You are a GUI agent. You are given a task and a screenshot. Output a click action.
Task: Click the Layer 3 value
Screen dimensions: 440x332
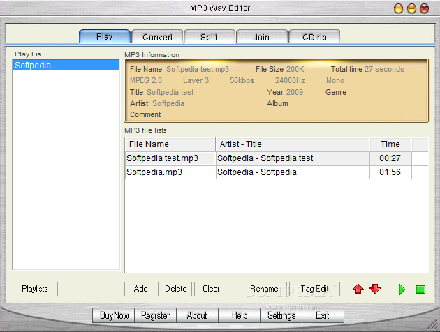196,81
